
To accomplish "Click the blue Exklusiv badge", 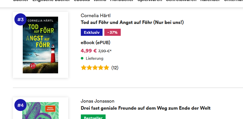I will [x=92, y=32].
